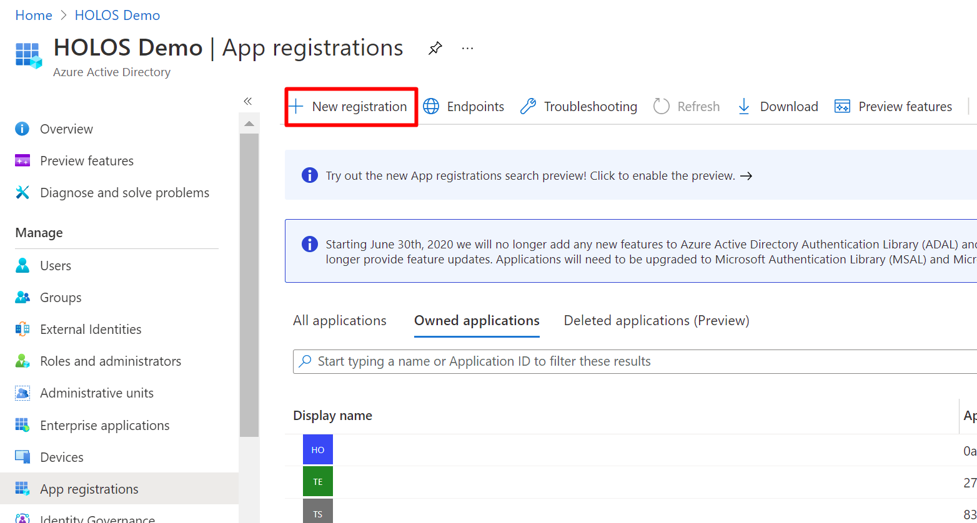Click the Users icon in sidebar
Screen dimensions: 977x523
point(22,266)
